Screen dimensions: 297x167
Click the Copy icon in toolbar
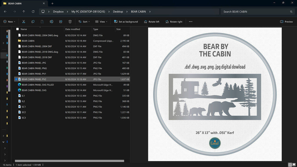pyautogui.click(x=33, y=21)
